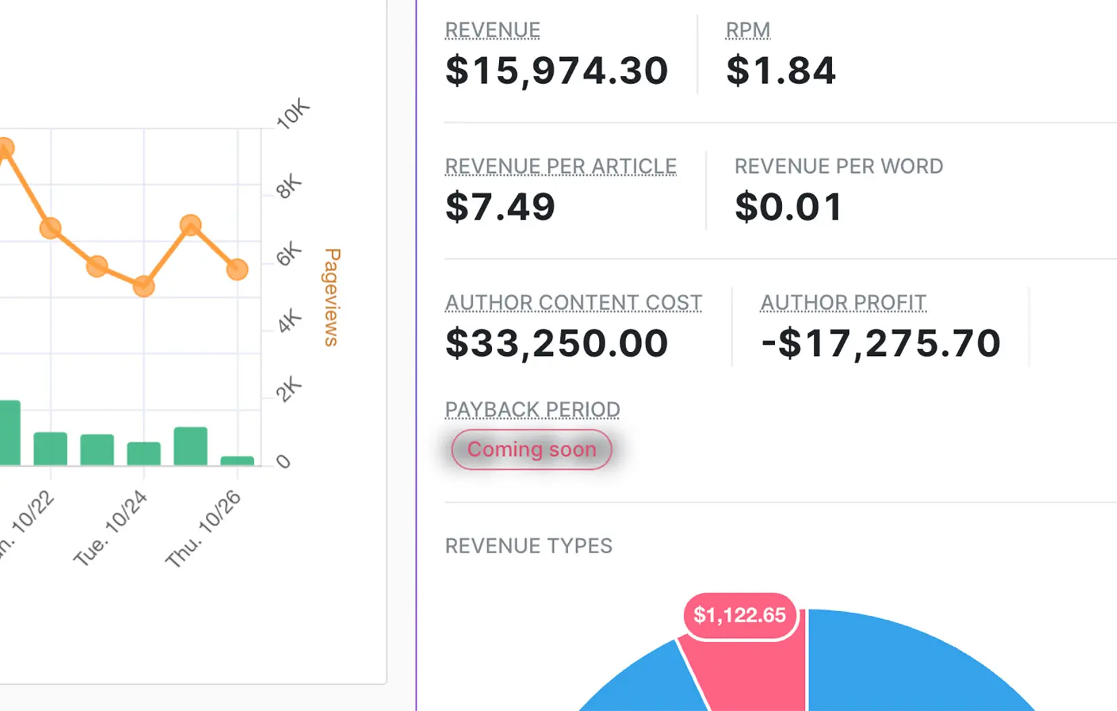Click the REVENUE PER ARTICLE label
This screenshot has height=711, width=1117.
tap(561, 167)
